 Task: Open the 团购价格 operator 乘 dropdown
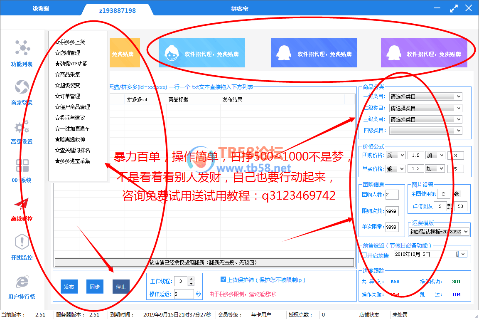[395, 156]
